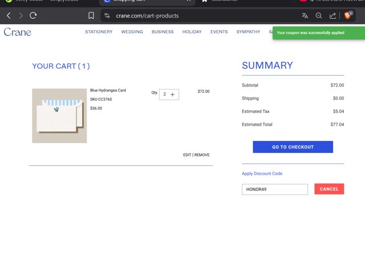
Task: Click the discount code field containing HONOR49
Action: tap(275, 189)
